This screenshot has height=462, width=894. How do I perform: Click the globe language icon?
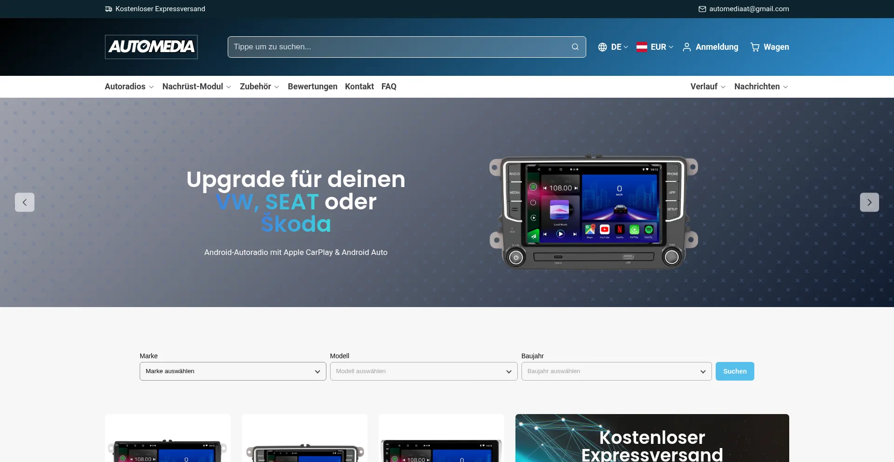(x=603, y=47)
